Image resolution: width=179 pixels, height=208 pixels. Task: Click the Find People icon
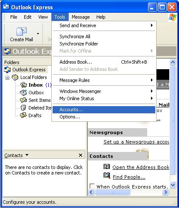coord(107,175)
